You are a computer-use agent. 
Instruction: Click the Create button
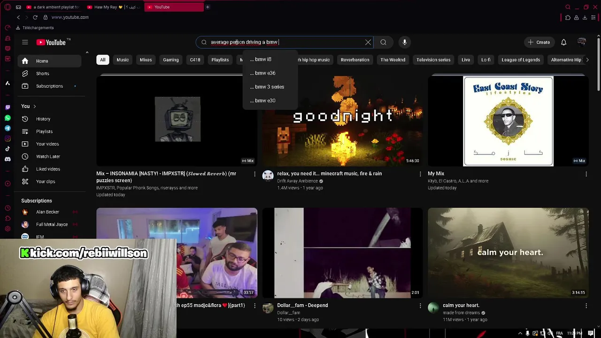click(x=539, y=42)
